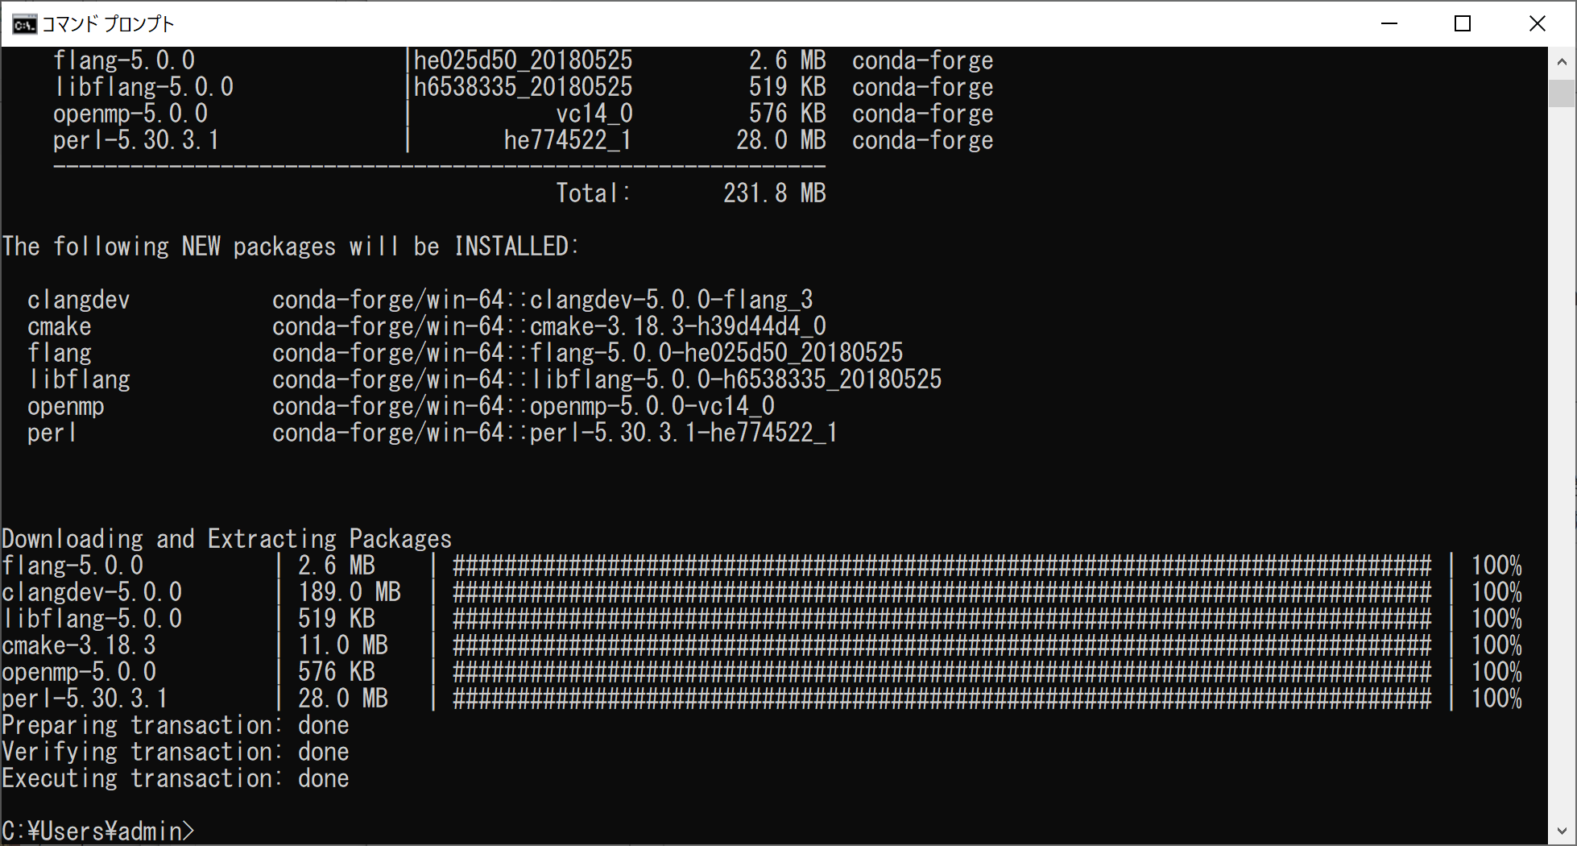
Task: Click the "Preparing transaction: done" line
Action: click(176, 725)
